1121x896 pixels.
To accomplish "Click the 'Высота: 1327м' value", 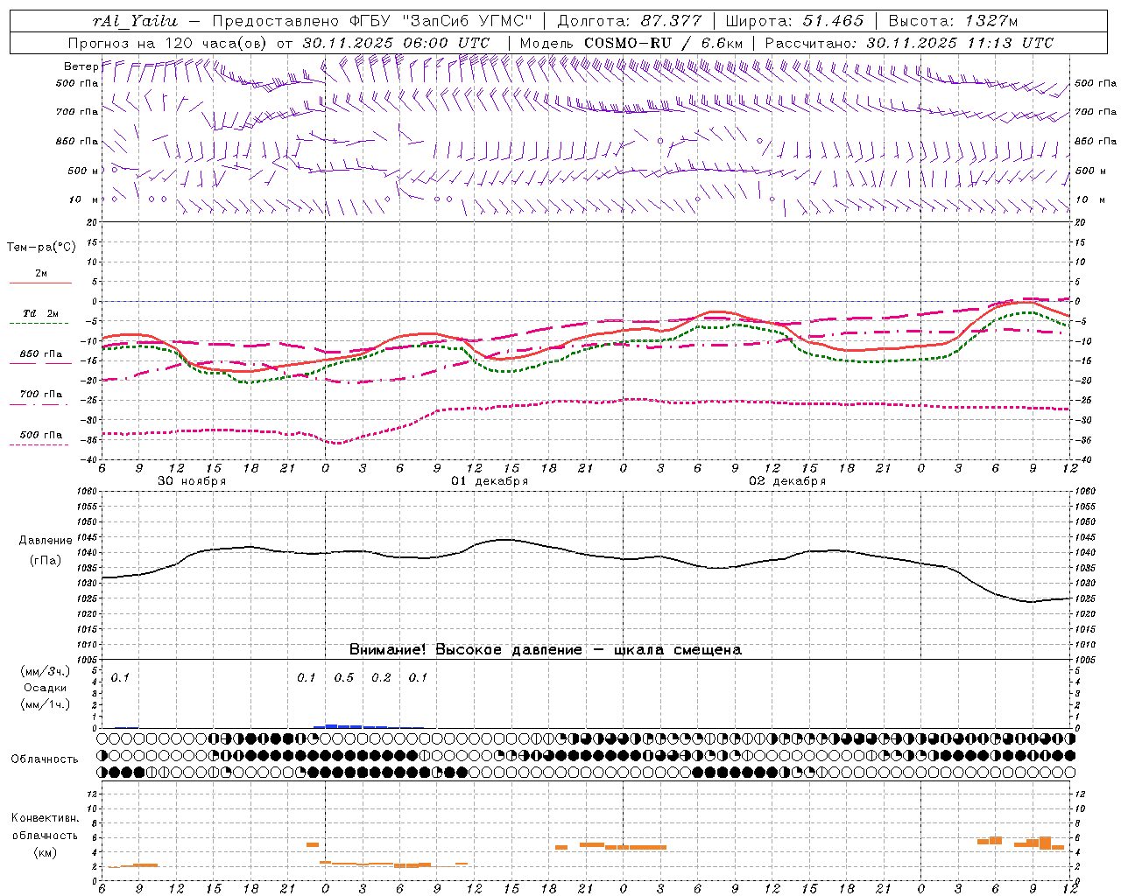I will tap(953, 21).
